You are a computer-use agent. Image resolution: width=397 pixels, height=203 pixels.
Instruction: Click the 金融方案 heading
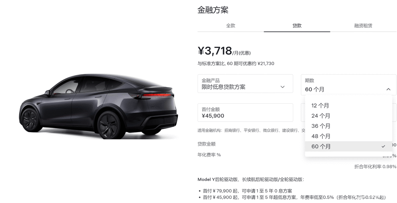213,10
